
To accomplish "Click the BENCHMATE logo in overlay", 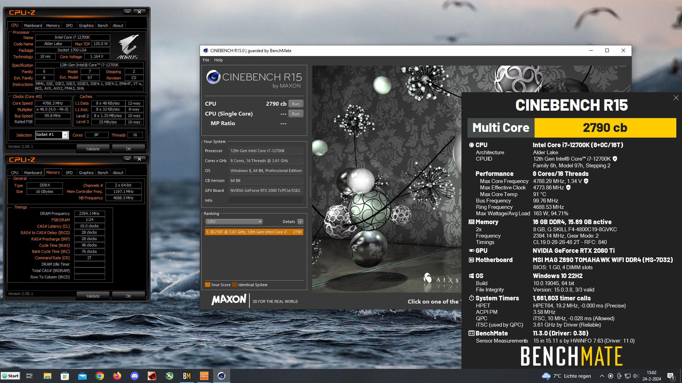I will pos(572,356).
